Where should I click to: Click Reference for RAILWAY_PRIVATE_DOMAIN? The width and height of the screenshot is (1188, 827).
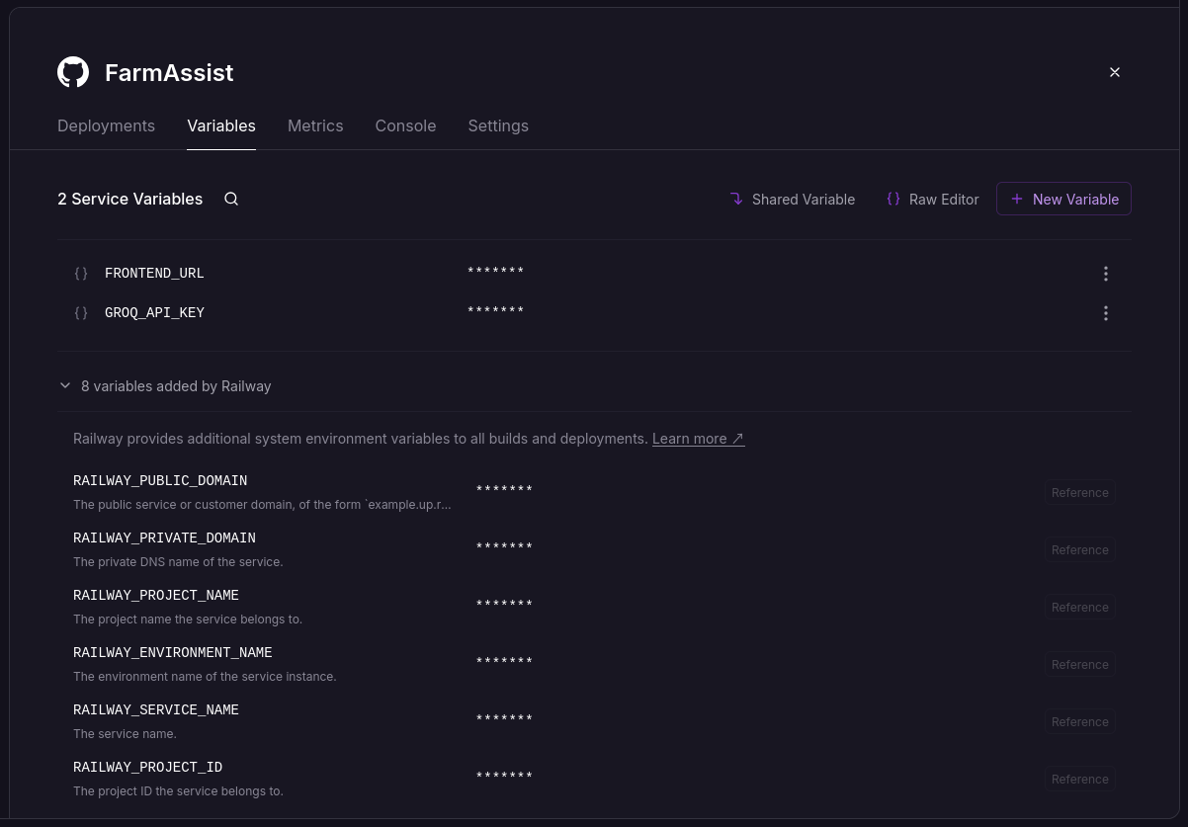(x=1080, y=550)
